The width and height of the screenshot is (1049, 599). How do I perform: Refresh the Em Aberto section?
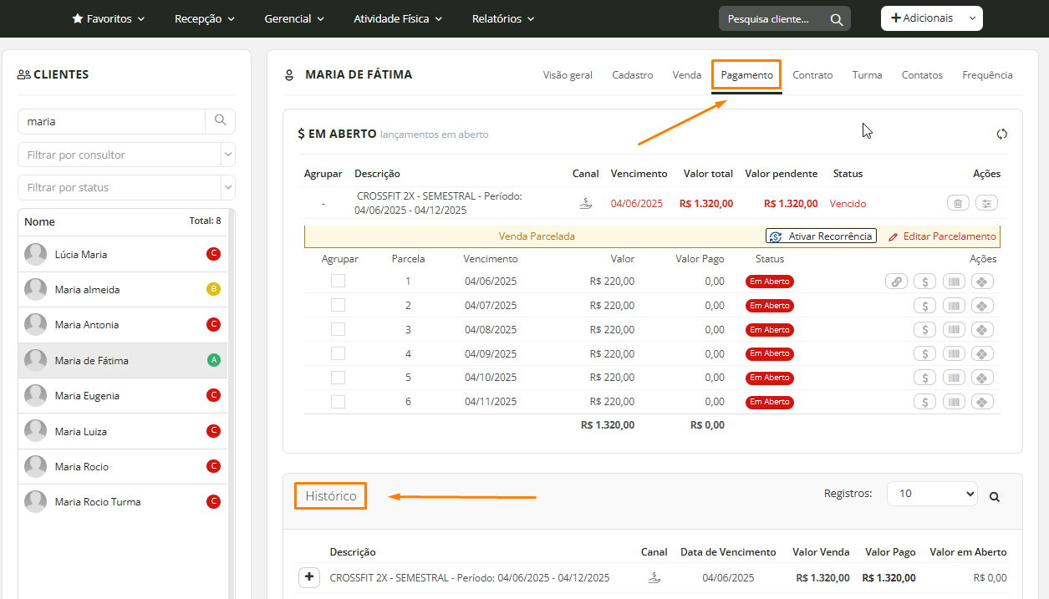(x=1002, y=134)
